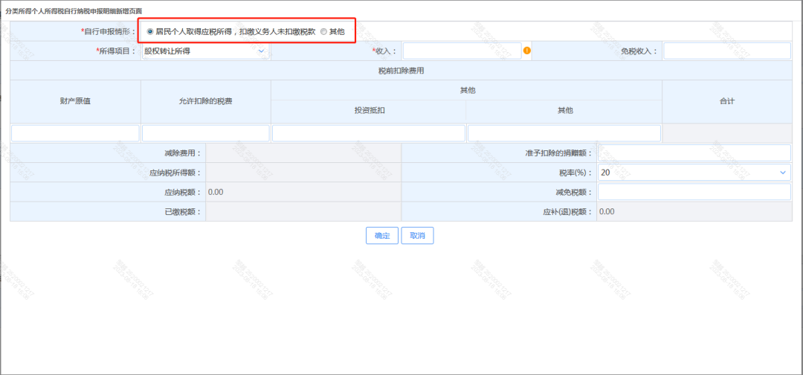
Task: Open the 所得项目 dropdown showing 股权转让所得
Action: 204,51
